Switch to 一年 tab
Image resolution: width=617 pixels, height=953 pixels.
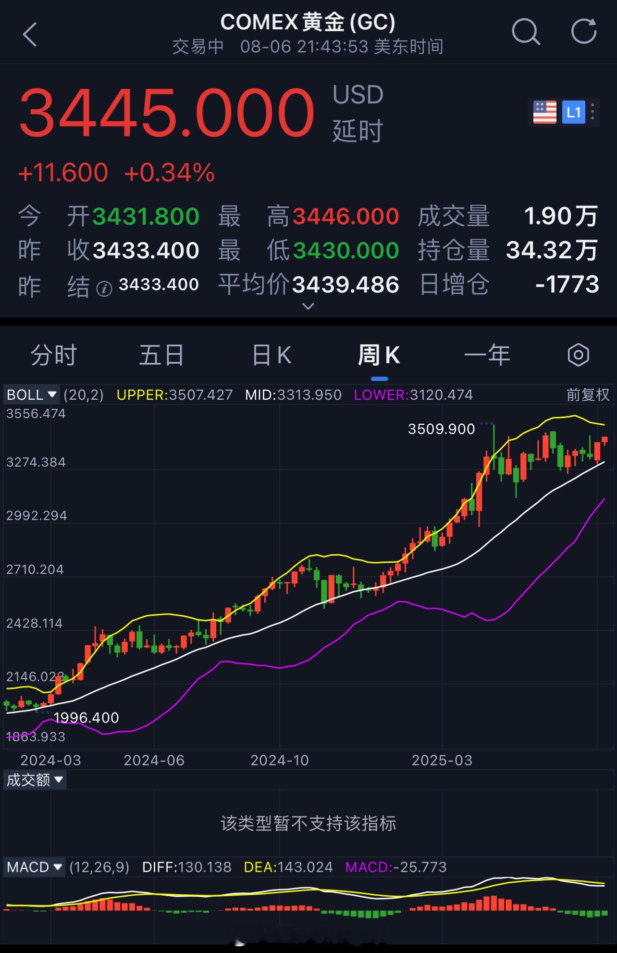coord(487,355)
